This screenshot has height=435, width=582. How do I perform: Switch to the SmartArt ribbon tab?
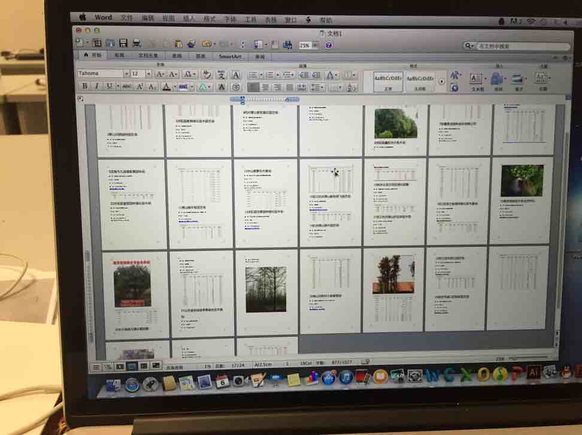[230, 56]
